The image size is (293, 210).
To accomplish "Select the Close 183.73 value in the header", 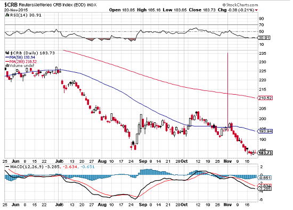I will (202, 10).
